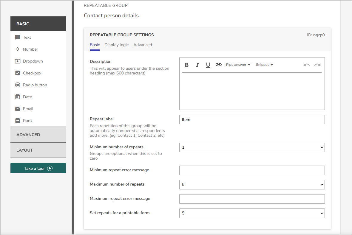Switch to the Advanced settings tab
The image size is (352, 235).
click(x=143, y=45)
